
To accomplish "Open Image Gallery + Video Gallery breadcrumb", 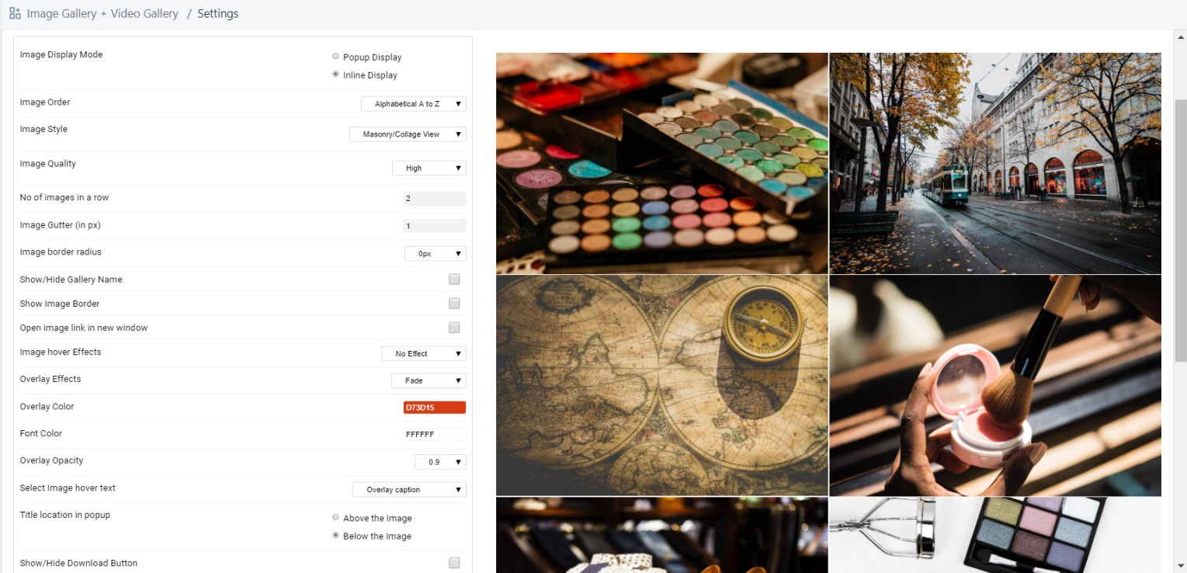I will click(102, 13).
